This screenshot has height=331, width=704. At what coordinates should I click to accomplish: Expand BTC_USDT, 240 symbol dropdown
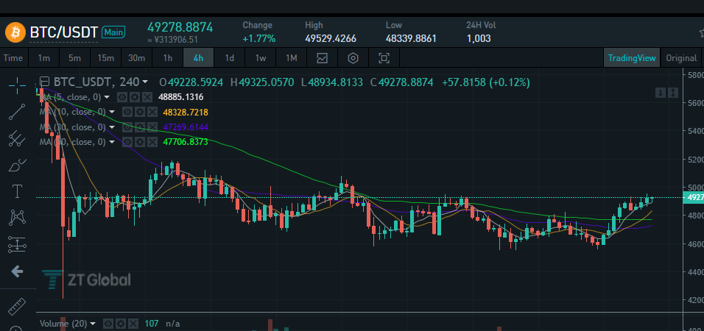145,82
